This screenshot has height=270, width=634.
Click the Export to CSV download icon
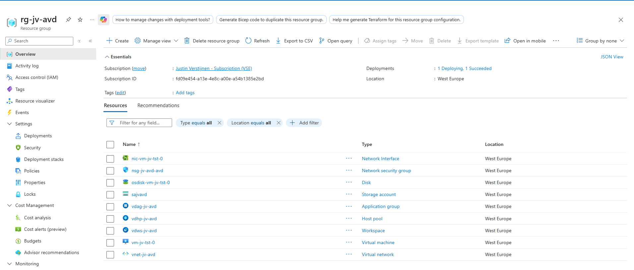coord(278,40)
